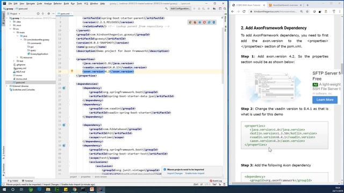This screenshot has width=344, height=193.
Task: Open the Chrome icon on the taskbar
Action: 75,189
